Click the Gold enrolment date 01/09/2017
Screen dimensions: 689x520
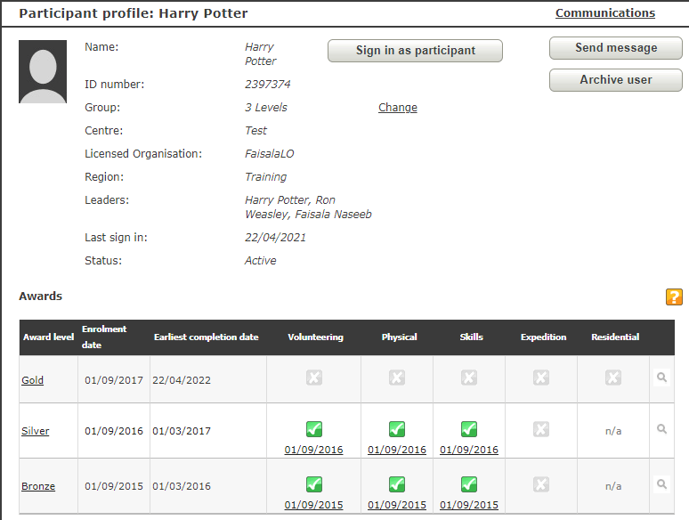coord(114,380)
